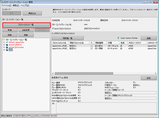Click the 再読込み button
The width and height of the screenshot is (159, 118).
point(32,13)
